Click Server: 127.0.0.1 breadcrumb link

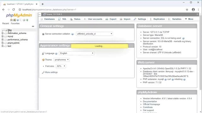54,14
